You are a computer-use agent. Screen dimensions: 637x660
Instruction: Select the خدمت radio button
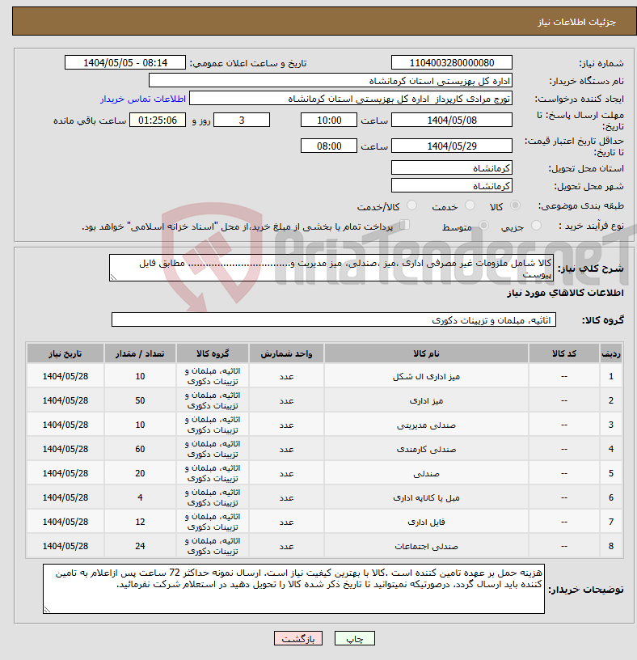click(470, 205)
